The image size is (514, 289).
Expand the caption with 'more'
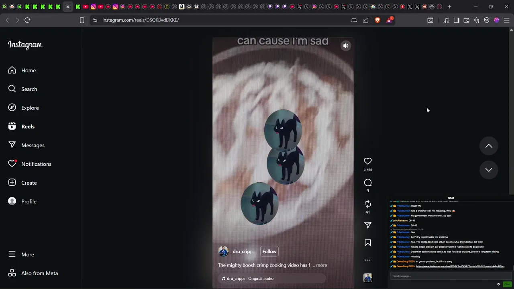point(322,265)
